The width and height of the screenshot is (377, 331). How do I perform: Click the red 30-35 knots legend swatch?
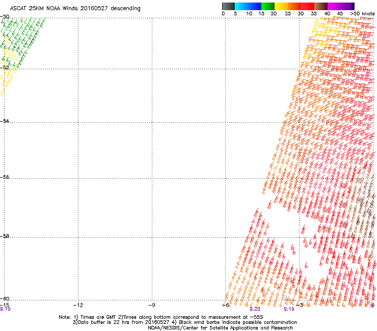point(308,6)
